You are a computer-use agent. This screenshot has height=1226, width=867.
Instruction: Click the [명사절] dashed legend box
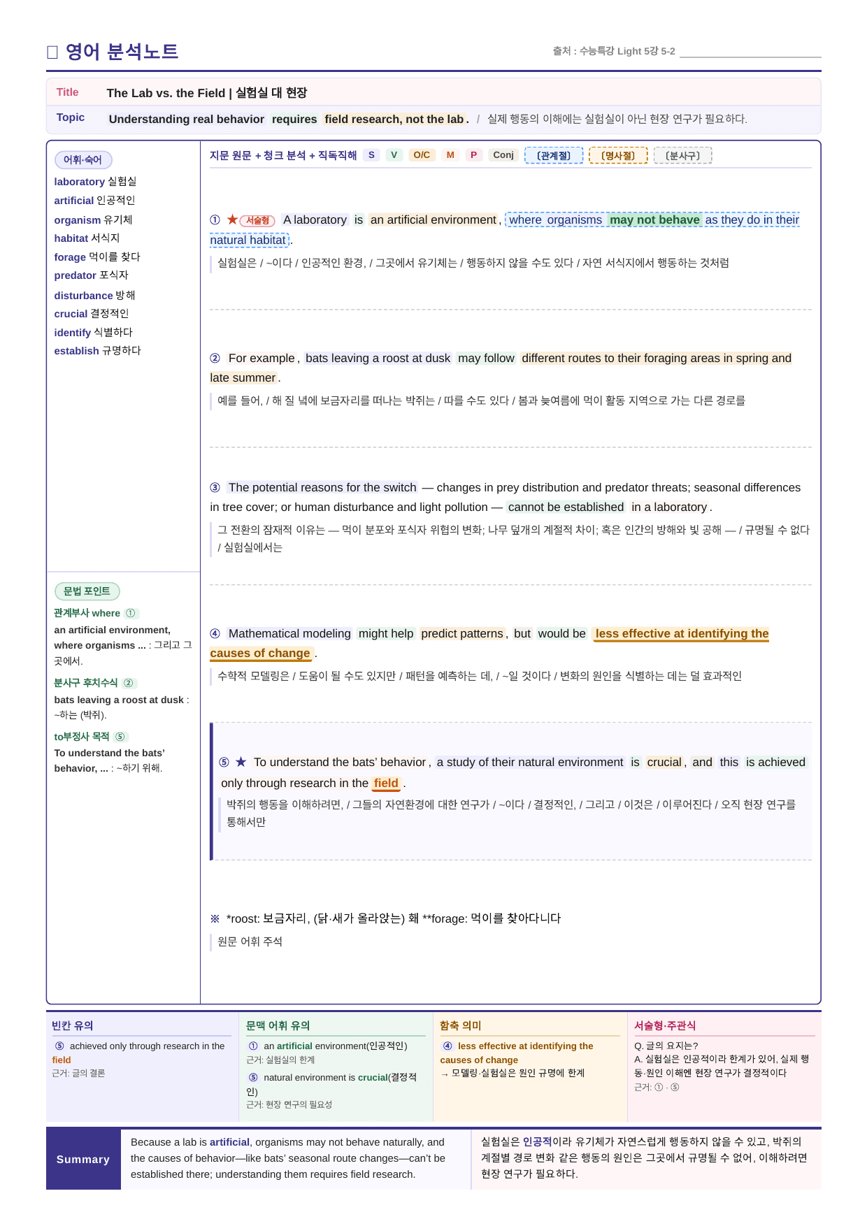pyautogui.click(x=618, y=155)
